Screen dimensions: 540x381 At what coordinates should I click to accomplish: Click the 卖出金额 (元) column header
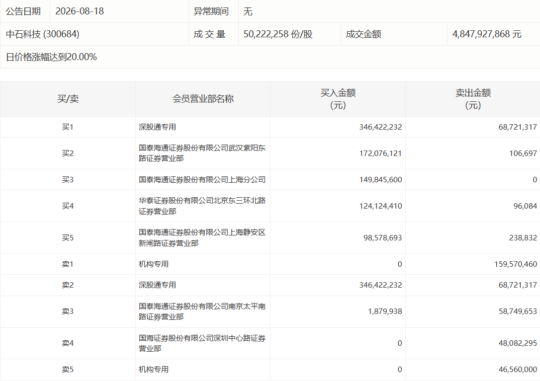(473, 99)
